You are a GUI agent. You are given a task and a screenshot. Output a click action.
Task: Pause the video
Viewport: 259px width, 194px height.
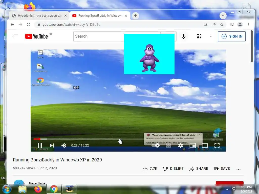[40, 145]
